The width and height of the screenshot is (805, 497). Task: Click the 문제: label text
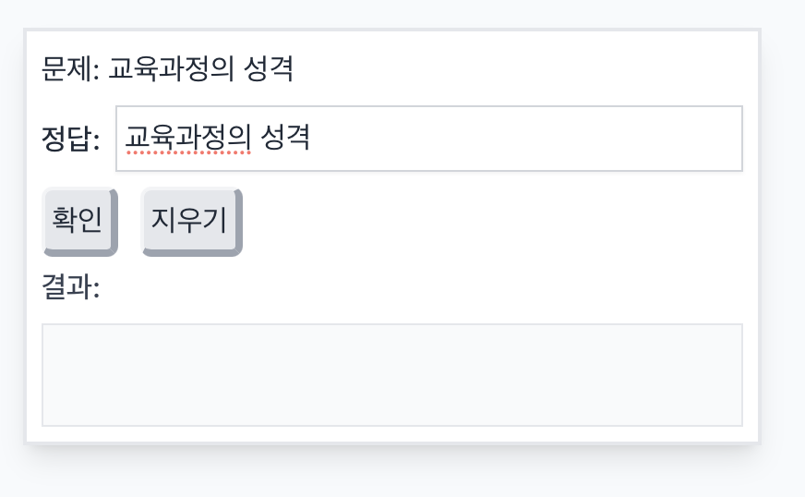click(x=71, y=68)
